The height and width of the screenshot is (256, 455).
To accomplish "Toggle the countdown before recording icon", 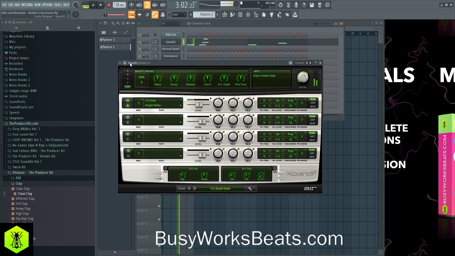I will 147,5.
